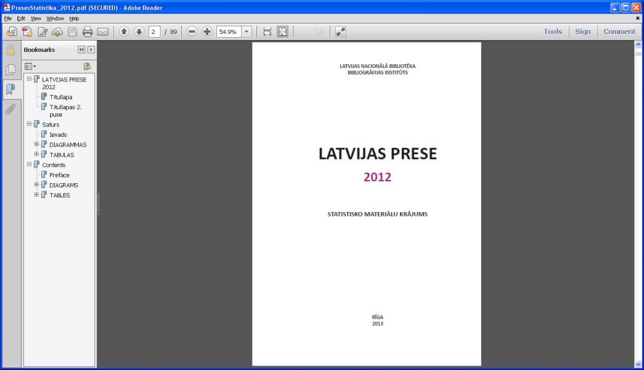Open the Tools pane
Viewport: 644px width, 370px height.
click(x=552, y=31)
